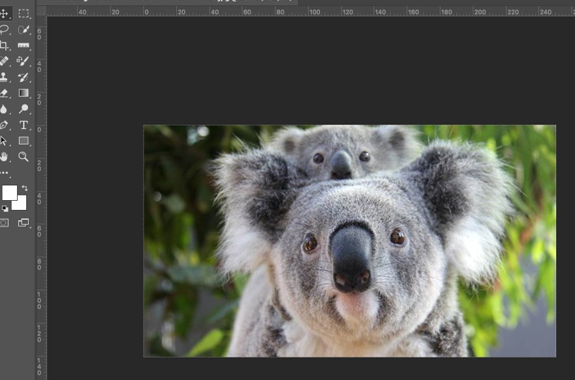Select the Hand tool
Viewport: 575px width, 380px height.
coord(5,156)
